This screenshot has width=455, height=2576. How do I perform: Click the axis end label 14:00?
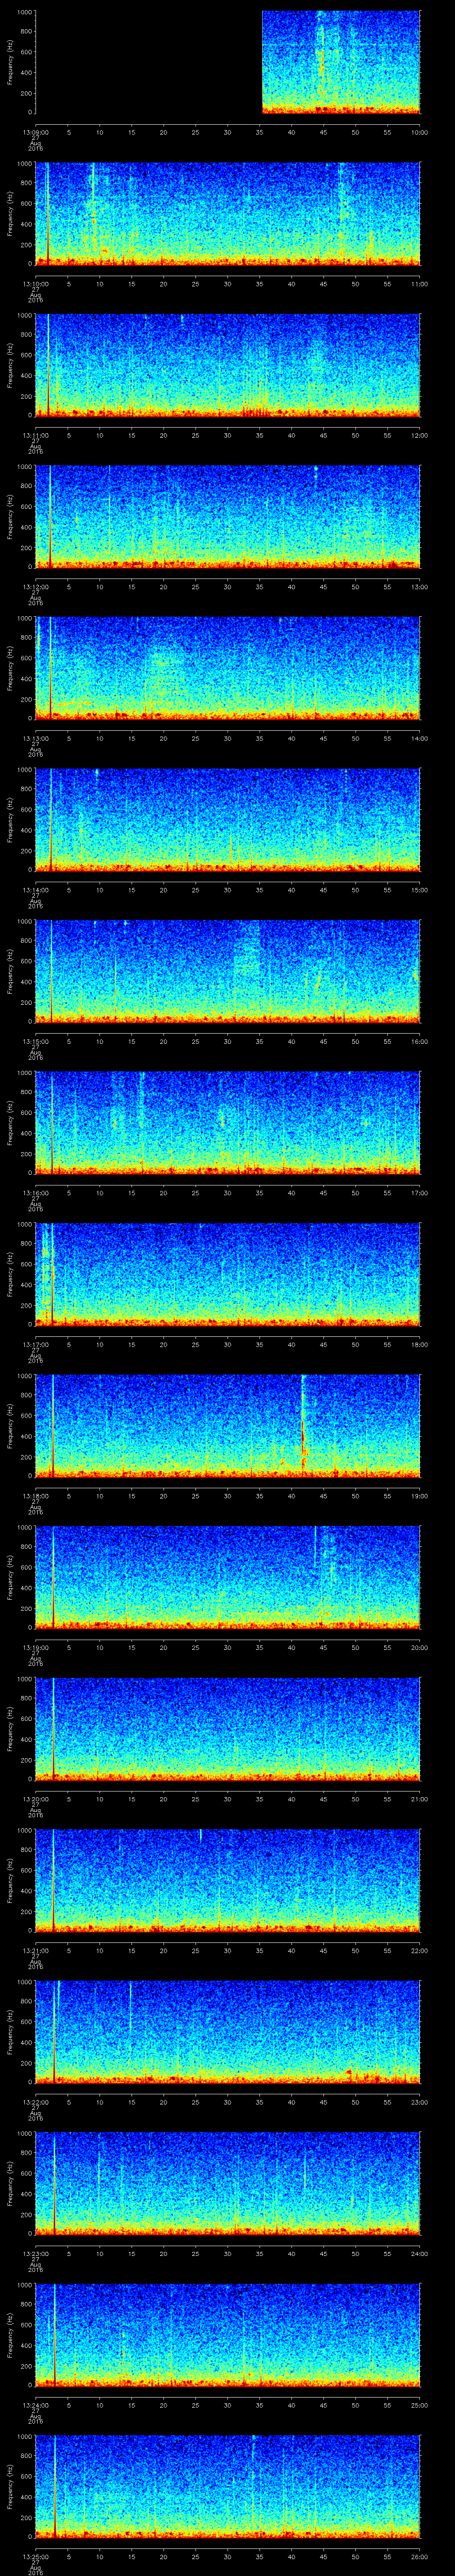pos(420,738)
